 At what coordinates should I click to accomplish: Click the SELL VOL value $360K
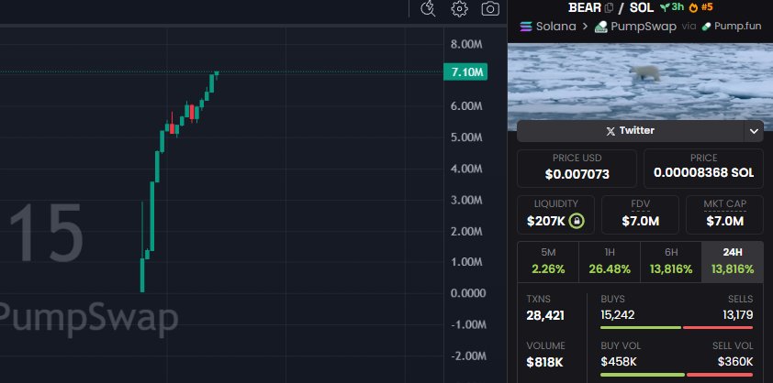pos(735,362)
